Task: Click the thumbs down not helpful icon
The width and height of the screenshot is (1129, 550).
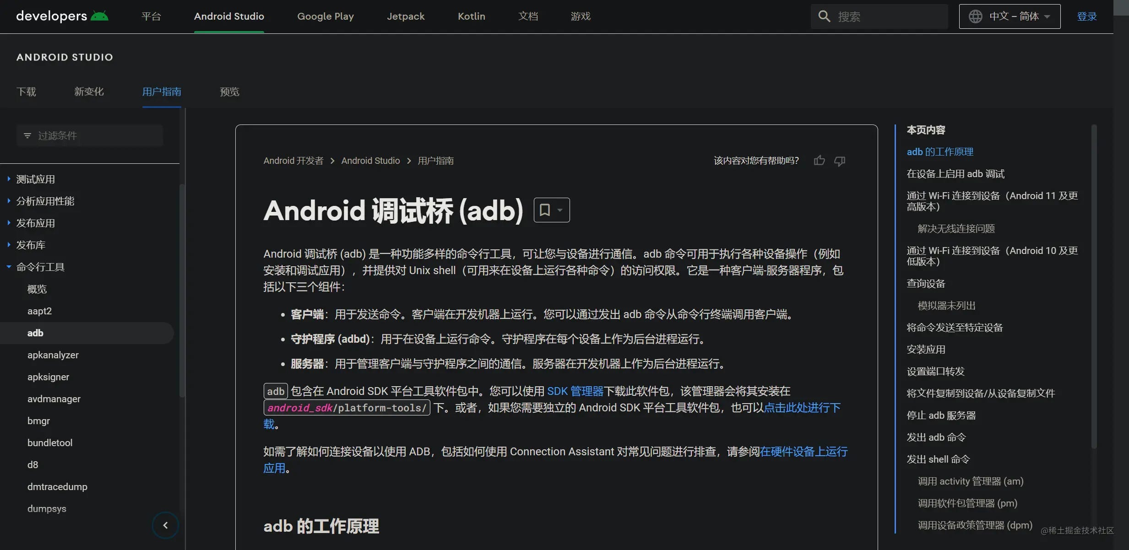Action: 840,161
